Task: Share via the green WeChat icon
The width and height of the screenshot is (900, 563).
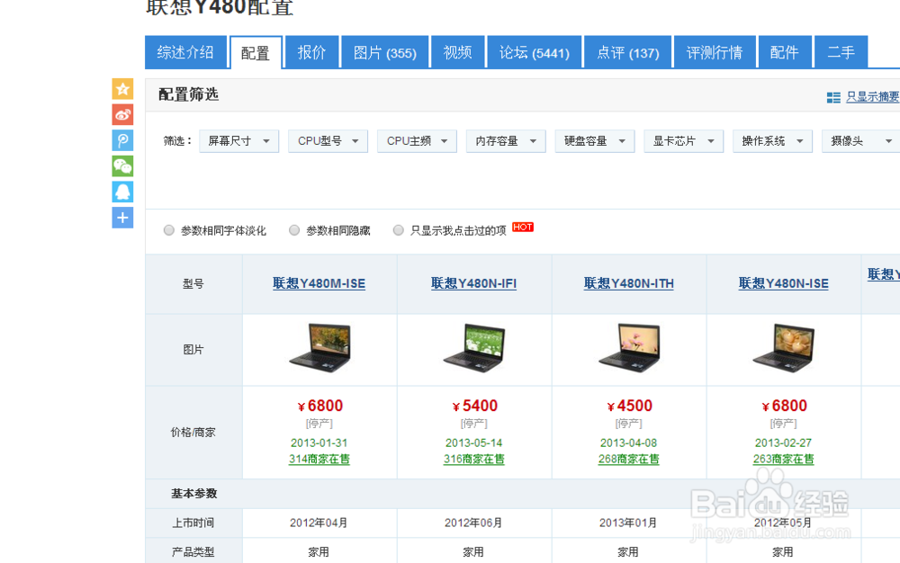Action: [122, 166]
